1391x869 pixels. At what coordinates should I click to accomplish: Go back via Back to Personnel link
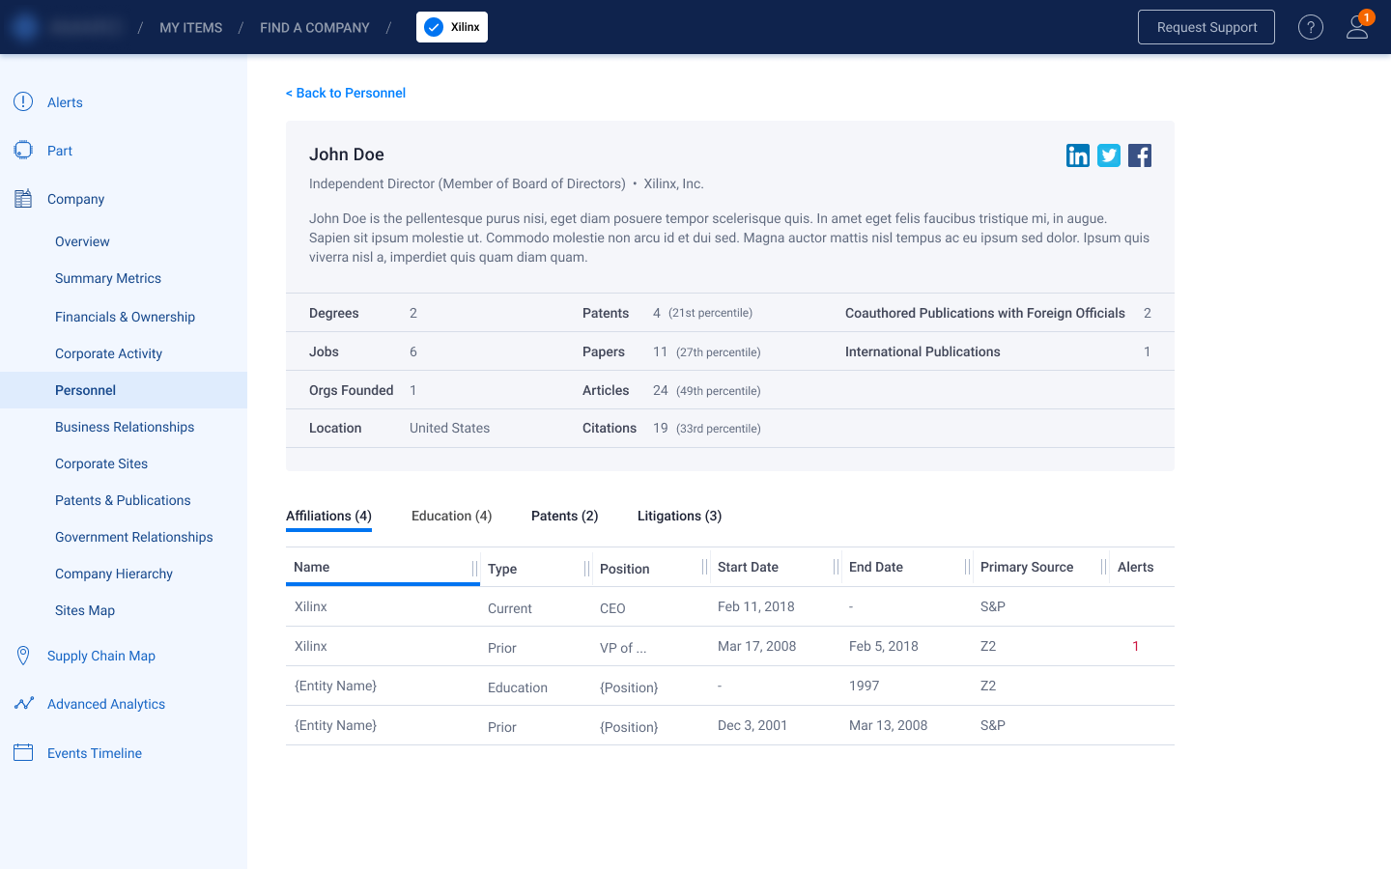pos(346,93)
